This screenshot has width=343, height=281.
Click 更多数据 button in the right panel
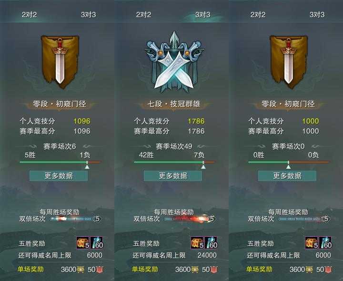tap(287, 176)
